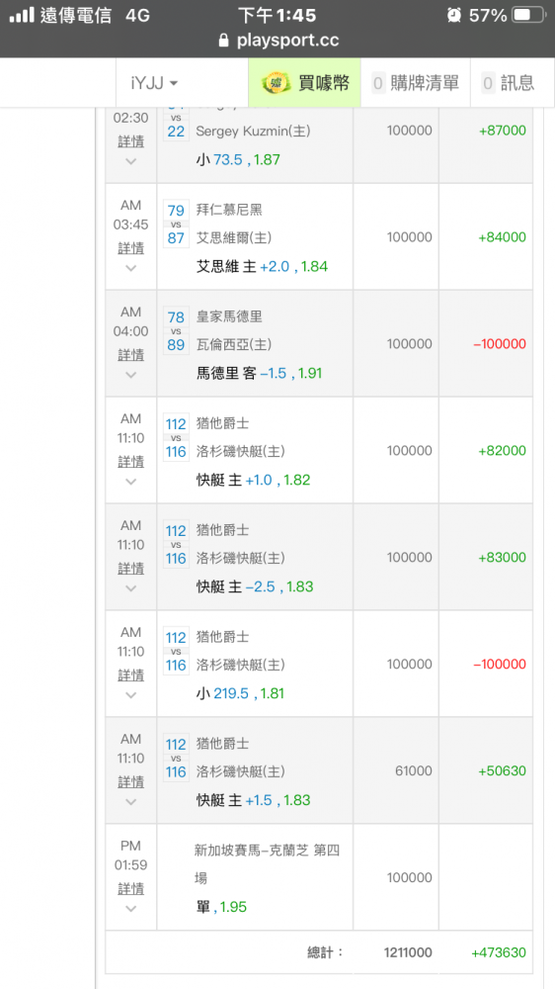Tap the 買噱幣 coin icon
The width and height of the screenshot is (555, 989).
click(276, 82)
